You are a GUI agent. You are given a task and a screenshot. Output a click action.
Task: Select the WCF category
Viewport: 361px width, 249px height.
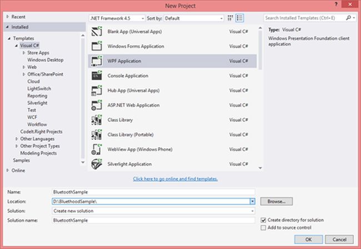click(32, 117)
